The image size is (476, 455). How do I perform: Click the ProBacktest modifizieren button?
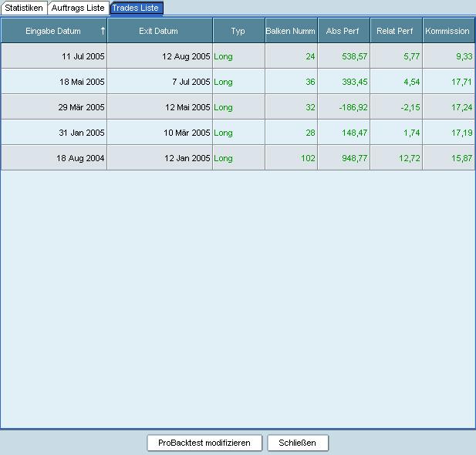(204, 443)
